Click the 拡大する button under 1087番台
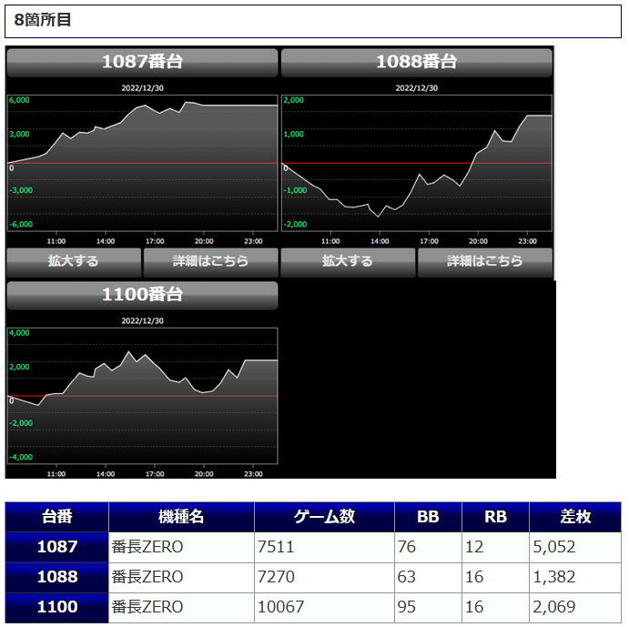Viewport: 629px width, 627px height. [74, 262]
